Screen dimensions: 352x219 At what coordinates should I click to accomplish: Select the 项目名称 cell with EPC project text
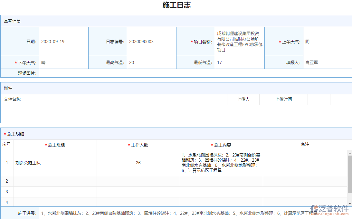[240, 41]
